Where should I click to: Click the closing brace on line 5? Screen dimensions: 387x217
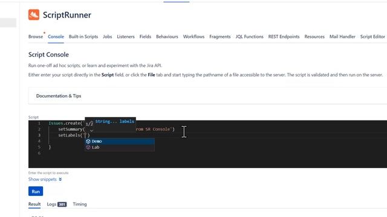50,147
